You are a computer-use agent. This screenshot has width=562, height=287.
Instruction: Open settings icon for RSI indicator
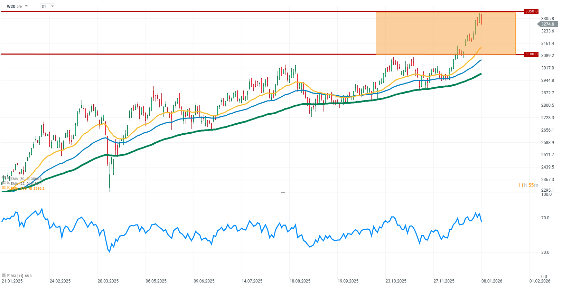[x=4, y=275]
